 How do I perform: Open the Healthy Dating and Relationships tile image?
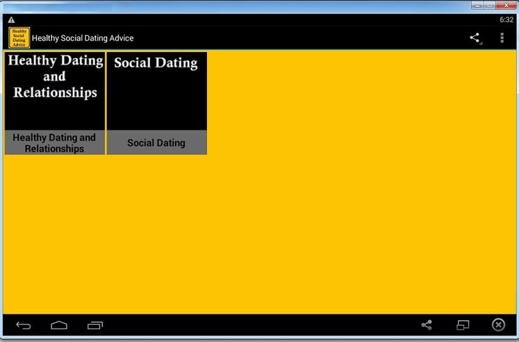tap(55, 91)
